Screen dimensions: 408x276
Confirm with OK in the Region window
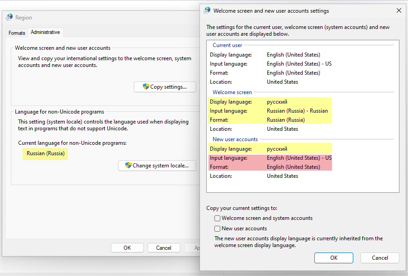point(127,247)
